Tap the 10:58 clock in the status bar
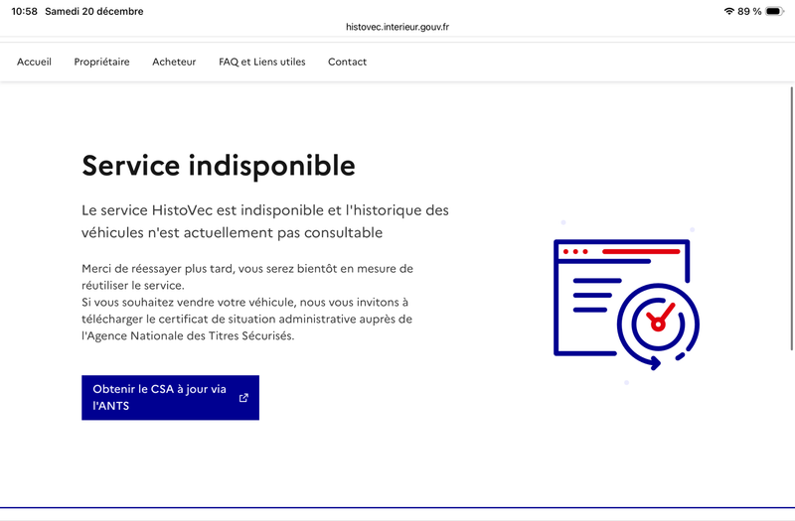The width and height of the screenshot is (795, 521). [x=24, y=11]
